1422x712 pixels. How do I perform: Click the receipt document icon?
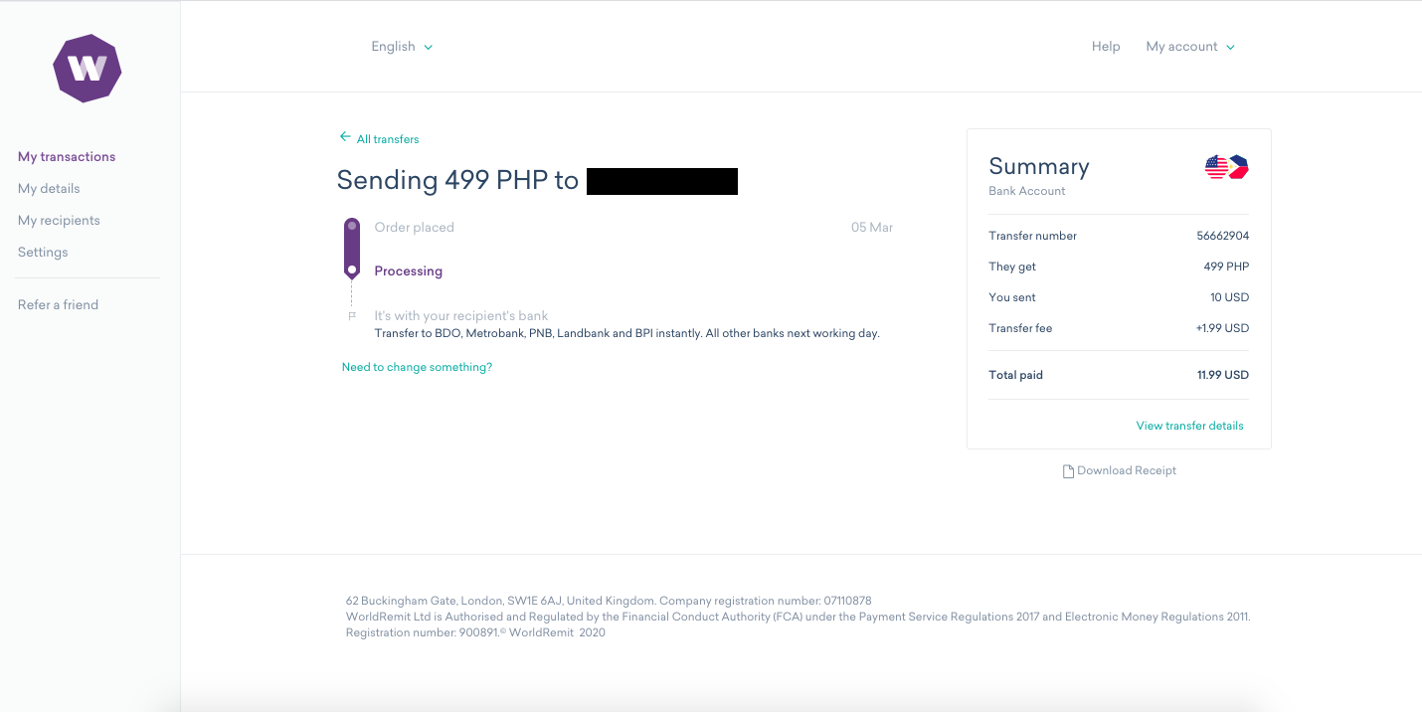click(1068, 471)
